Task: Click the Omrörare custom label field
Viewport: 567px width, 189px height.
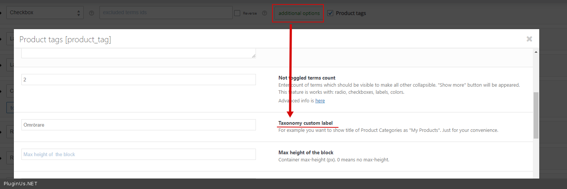Action: (138, 125)
